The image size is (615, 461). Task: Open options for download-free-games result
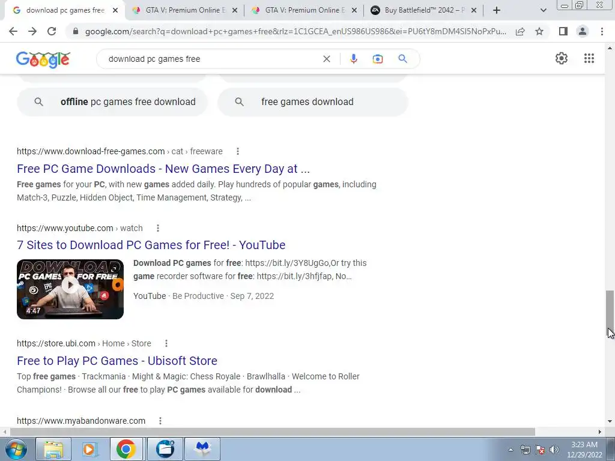tap(238, 151)
